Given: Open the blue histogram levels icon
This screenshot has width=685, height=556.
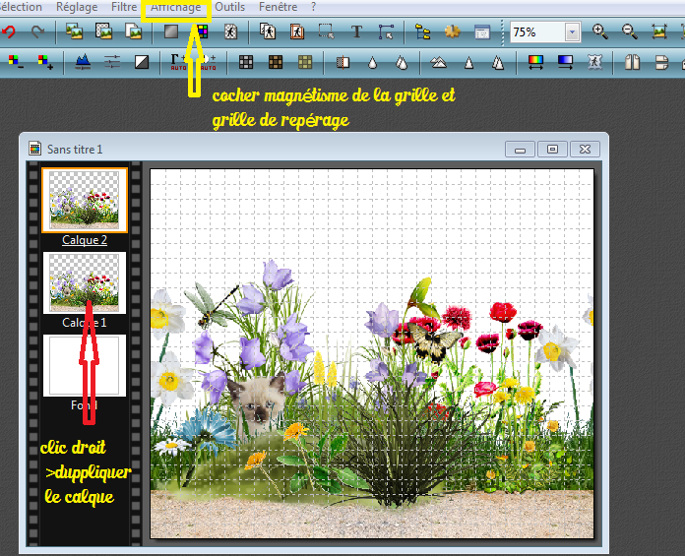Looking at the screenshot, I should (x=83, y=62).
